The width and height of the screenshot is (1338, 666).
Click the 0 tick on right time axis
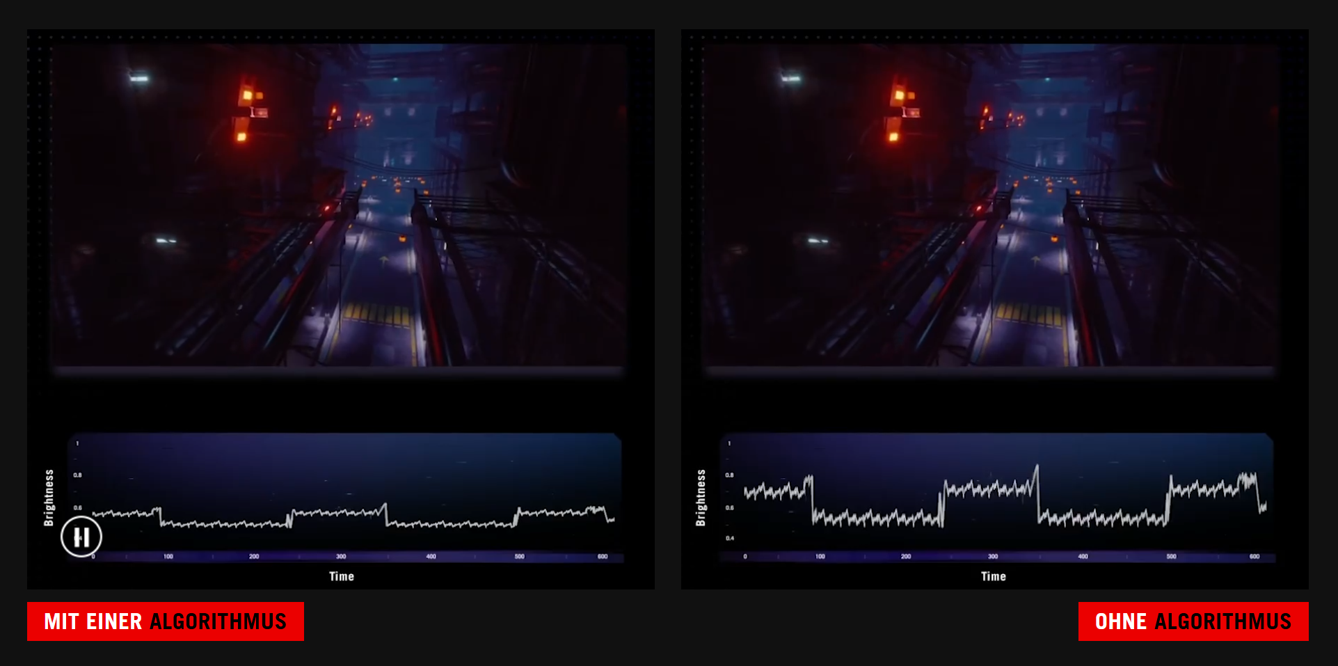click(745, 557)
